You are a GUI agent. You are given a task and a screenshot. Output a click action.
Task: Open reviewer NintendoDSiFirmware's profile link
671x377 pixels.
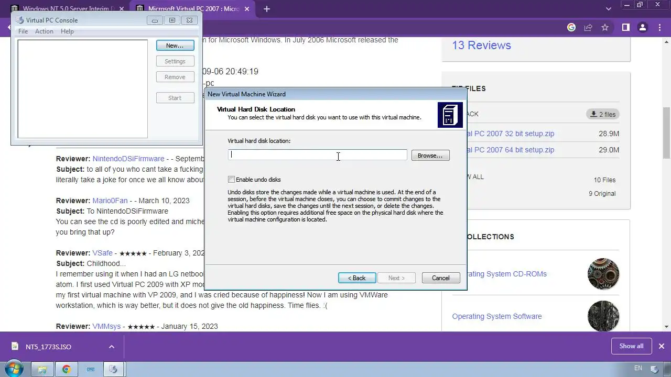pos(128,159)
